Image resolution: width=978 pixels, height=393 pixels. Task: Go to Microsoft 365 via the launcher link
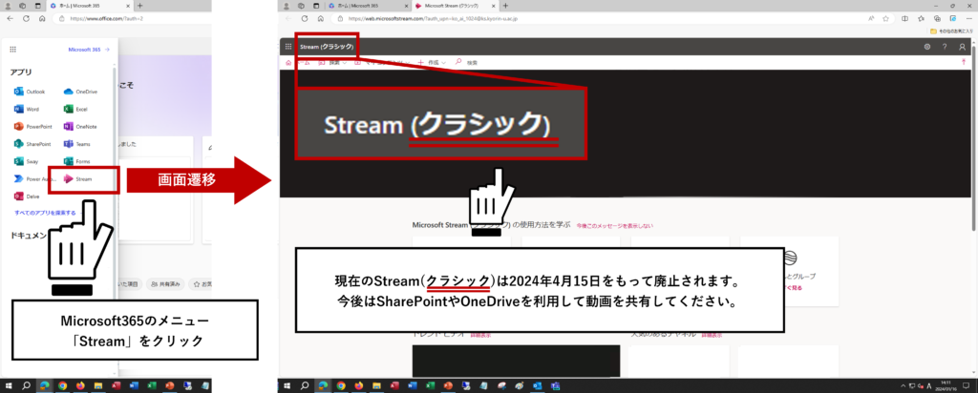click(89, 50)
